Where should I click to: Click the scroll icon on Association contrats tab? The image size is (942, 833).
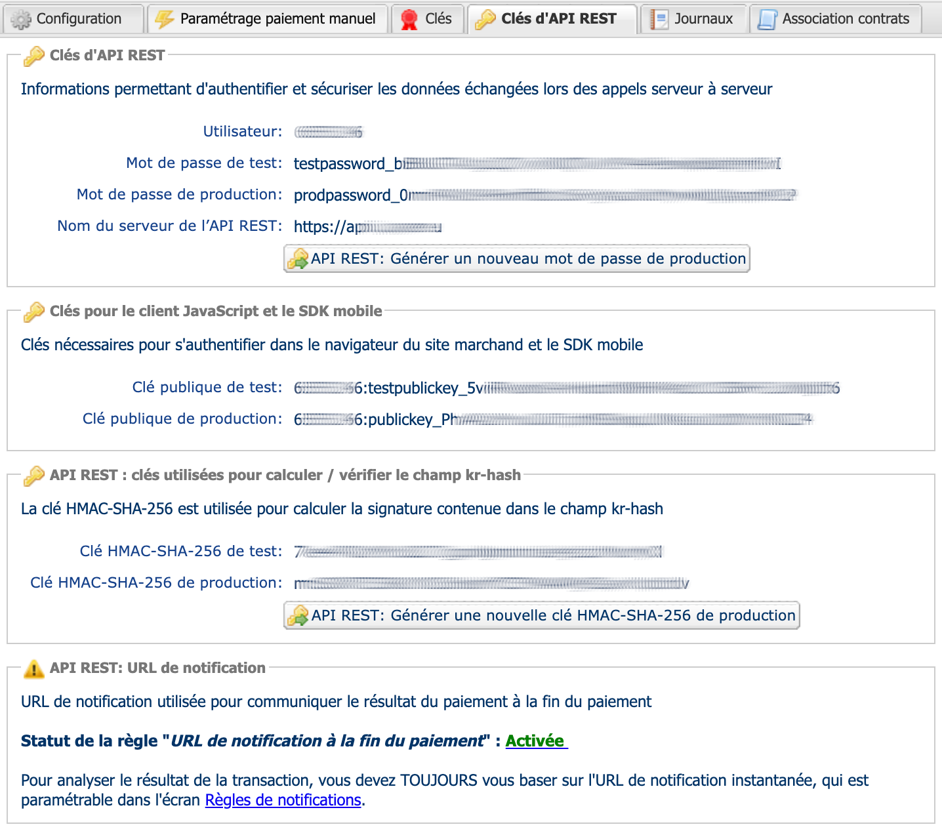pyautogui.click(x=767, y=20)
